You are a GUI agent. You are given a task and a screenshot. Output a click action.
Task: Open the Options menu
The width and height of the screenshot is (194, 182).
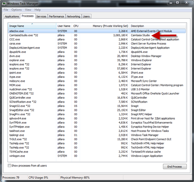[x=17, y=10]
